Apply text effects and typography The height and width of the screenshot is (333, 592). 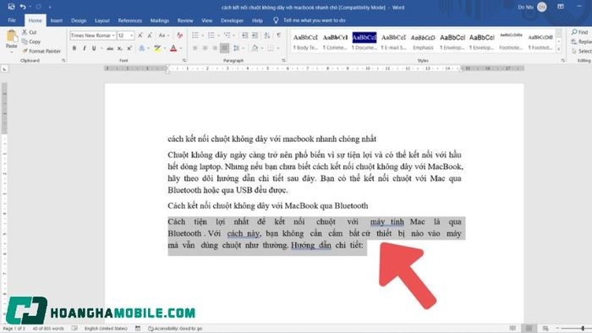pyautogui.click(x=143, y=48)
